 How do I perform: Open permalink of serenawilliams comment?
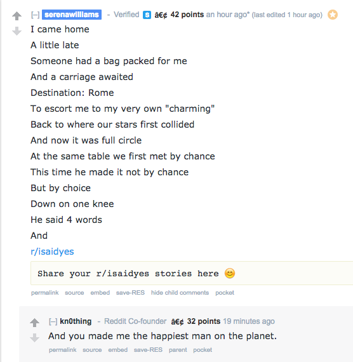(45, 293)
